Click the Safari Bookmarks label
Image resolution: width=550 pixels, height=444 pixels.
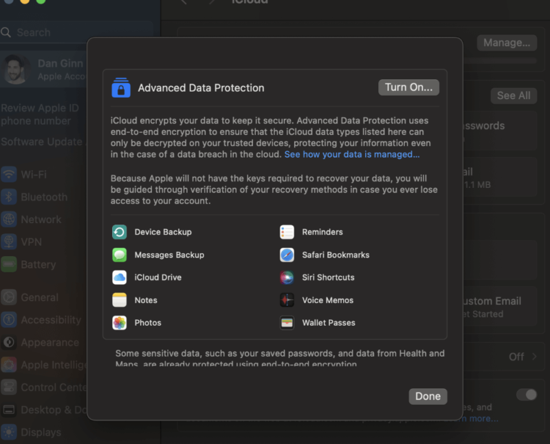tap(335, 255)
